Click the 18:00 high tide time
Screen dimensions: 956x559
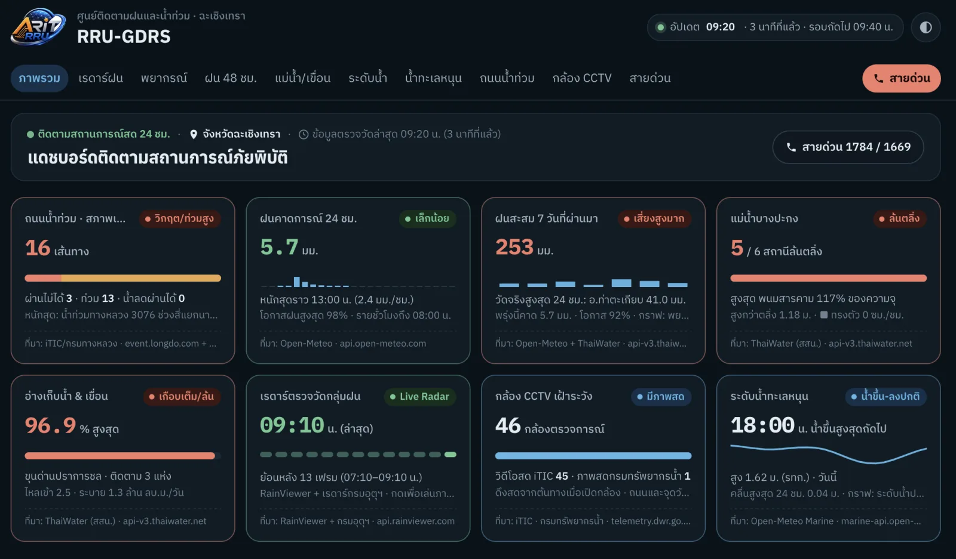[762, 425]
